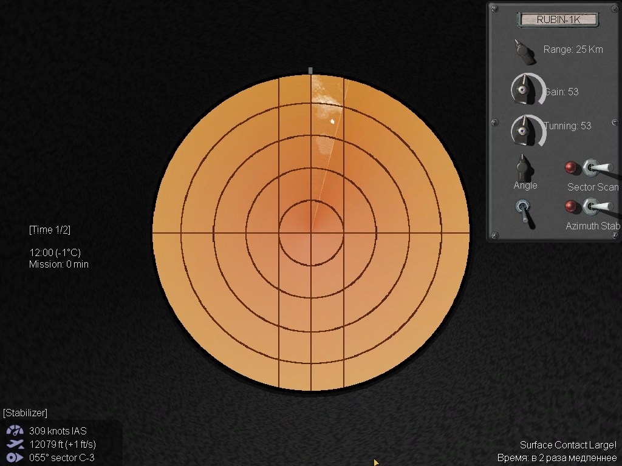The image size is (622, 466).
Task: Click the Mission: 0 min text
Action: click(x=59, y=265)
